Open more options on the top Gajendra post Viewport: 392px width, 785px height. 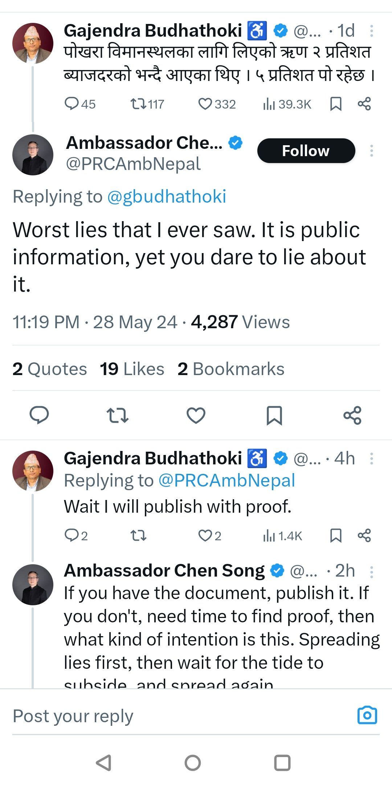[x=371, y=31]
